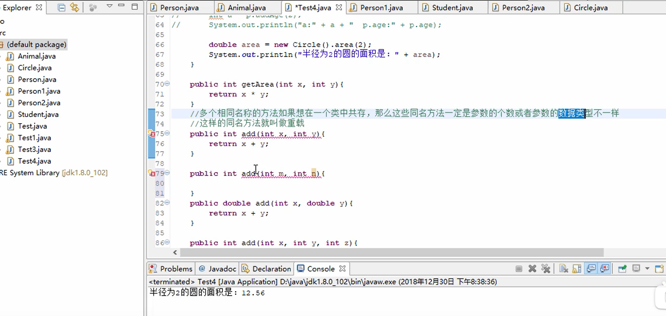Toggle Show Console on Standard Error change
Screen dimensions: 666x316
605,269
